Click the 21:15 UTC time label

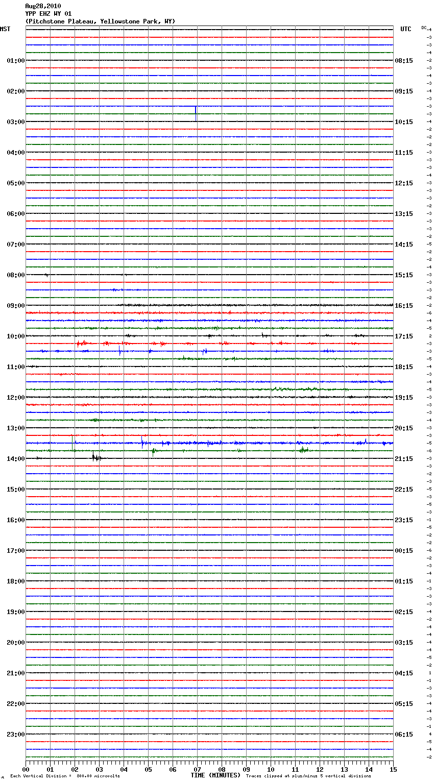[404, 459]
